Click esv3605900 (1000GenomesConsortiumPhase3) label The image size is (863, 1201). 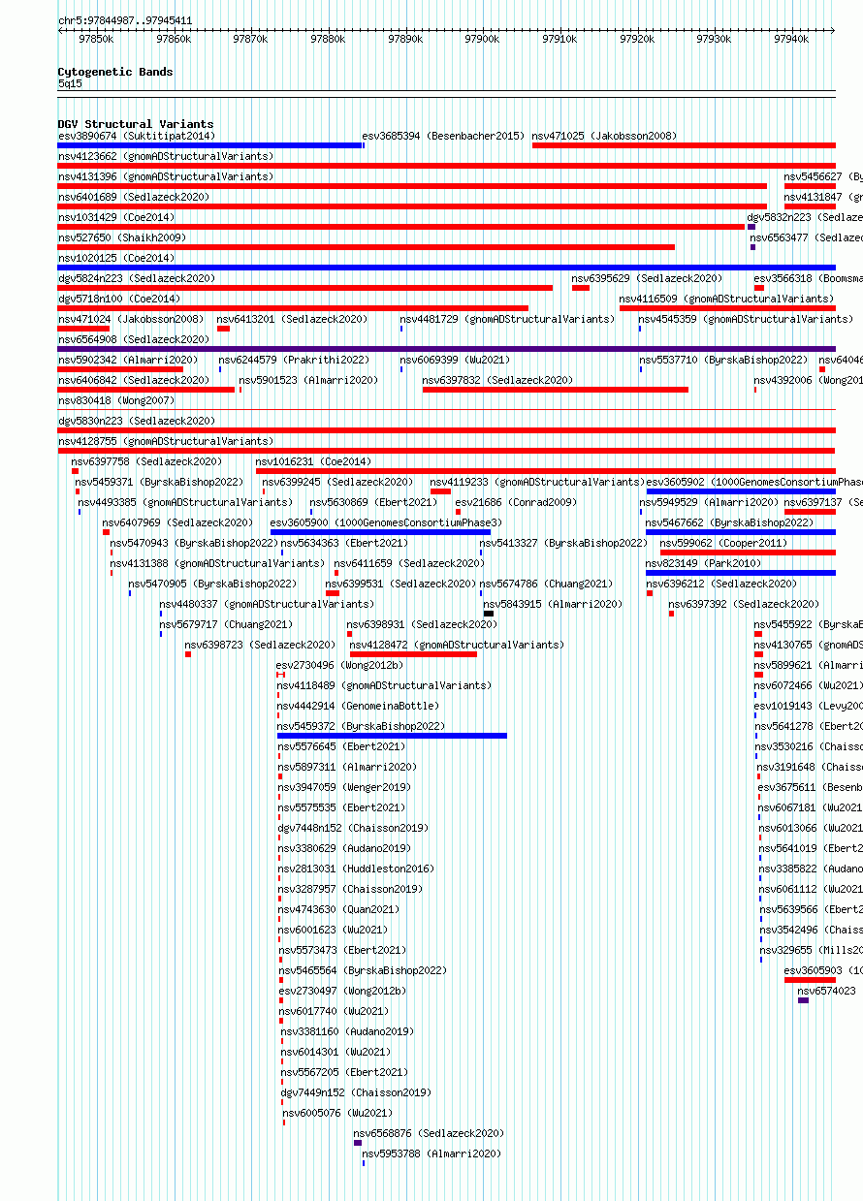pos(386,522)
